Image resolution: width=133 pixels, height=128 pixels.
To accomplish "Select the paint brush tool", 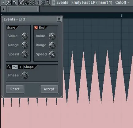I will coord(27,2).
